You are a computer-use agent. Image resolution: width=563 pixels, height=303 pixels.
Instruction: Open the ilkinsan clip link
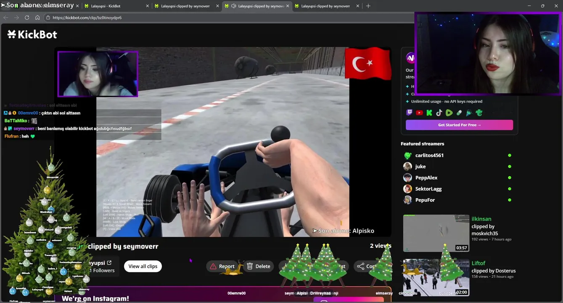point(481,219)
